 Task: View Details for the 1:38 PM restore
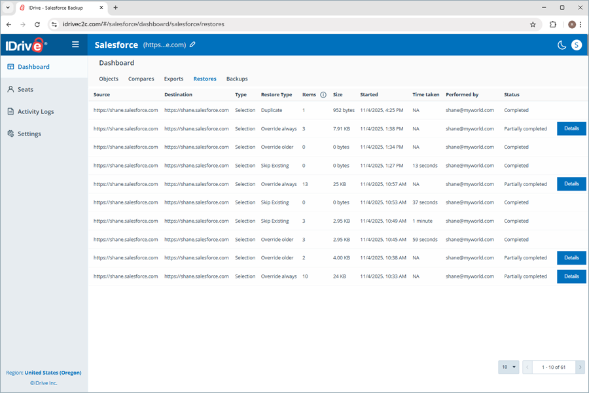[x=571, y=128]
